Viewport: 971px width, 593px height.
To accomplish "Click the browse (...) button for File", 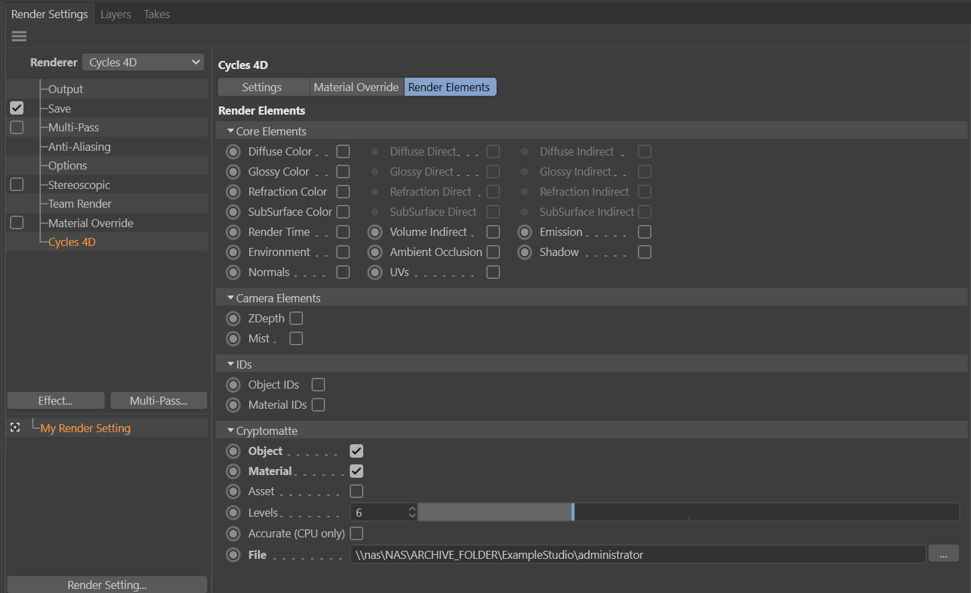I will coord(944,554).
